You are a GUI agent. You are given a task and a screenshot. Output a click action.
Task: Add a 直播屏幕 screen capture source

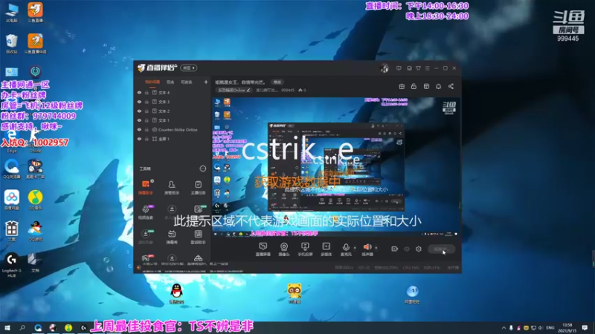point(263,249)
